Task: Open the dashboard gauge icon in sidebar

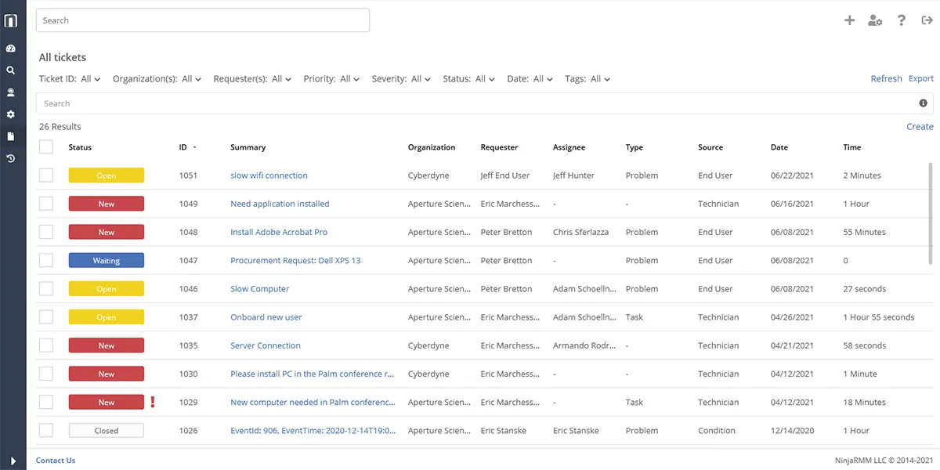Action: pos(11,49)
